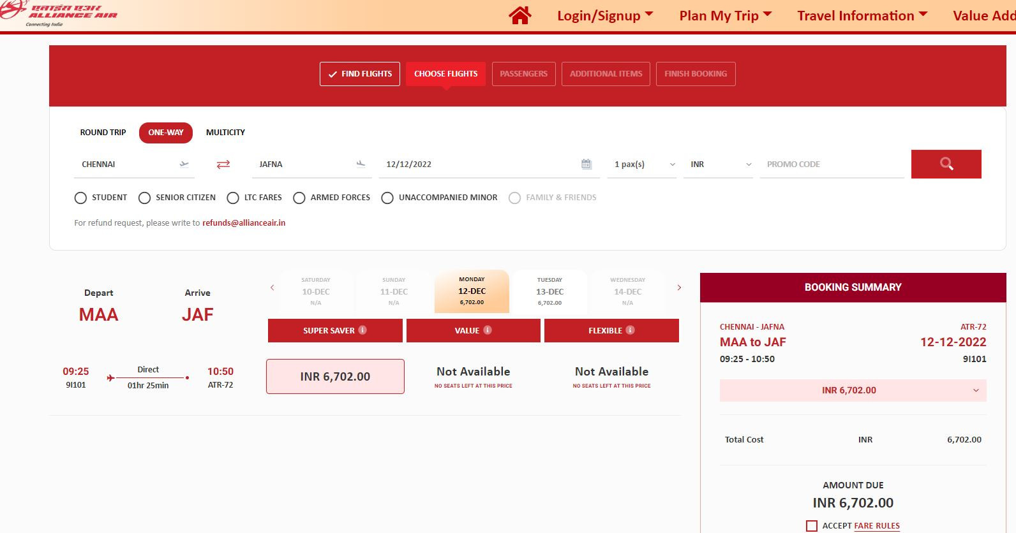Open the Value Add menu

click(x=984, y=16)
